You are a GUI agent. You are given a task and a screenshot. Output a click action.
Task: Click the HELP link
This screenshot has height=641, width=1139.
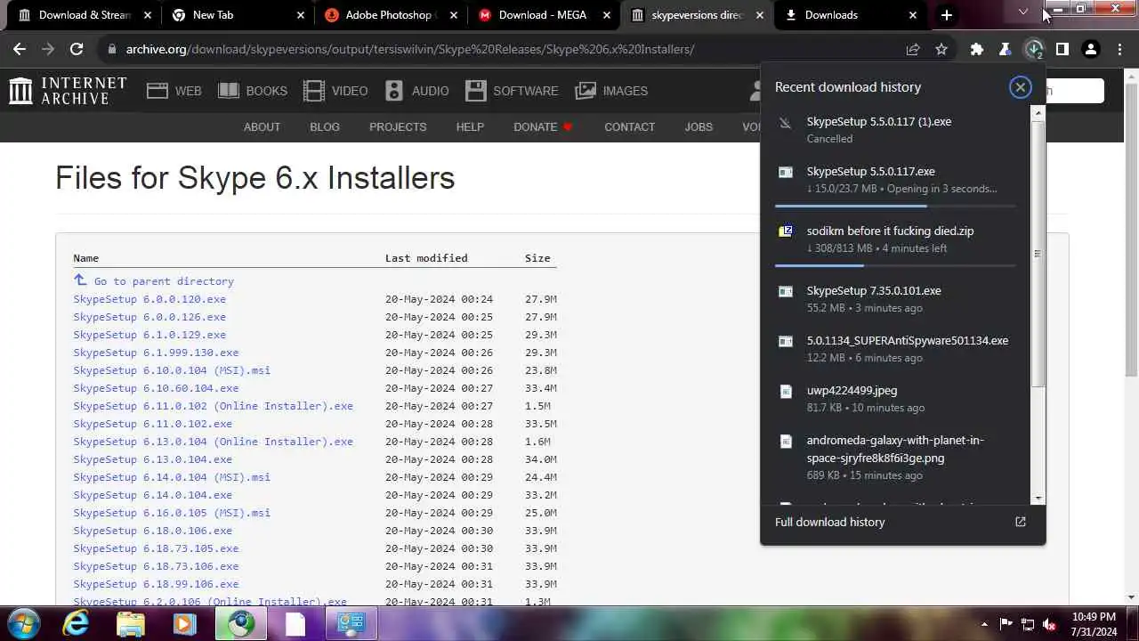[x=470, y=127]
